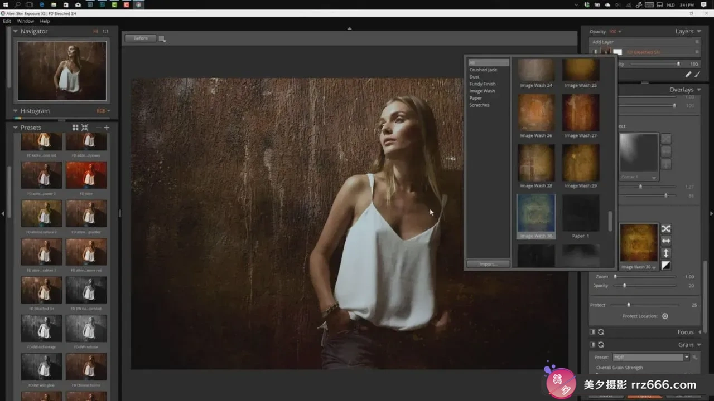Open the Image Wash 30 texture dropdown
This screenshot has width=714, height=401.
[639, 267]
